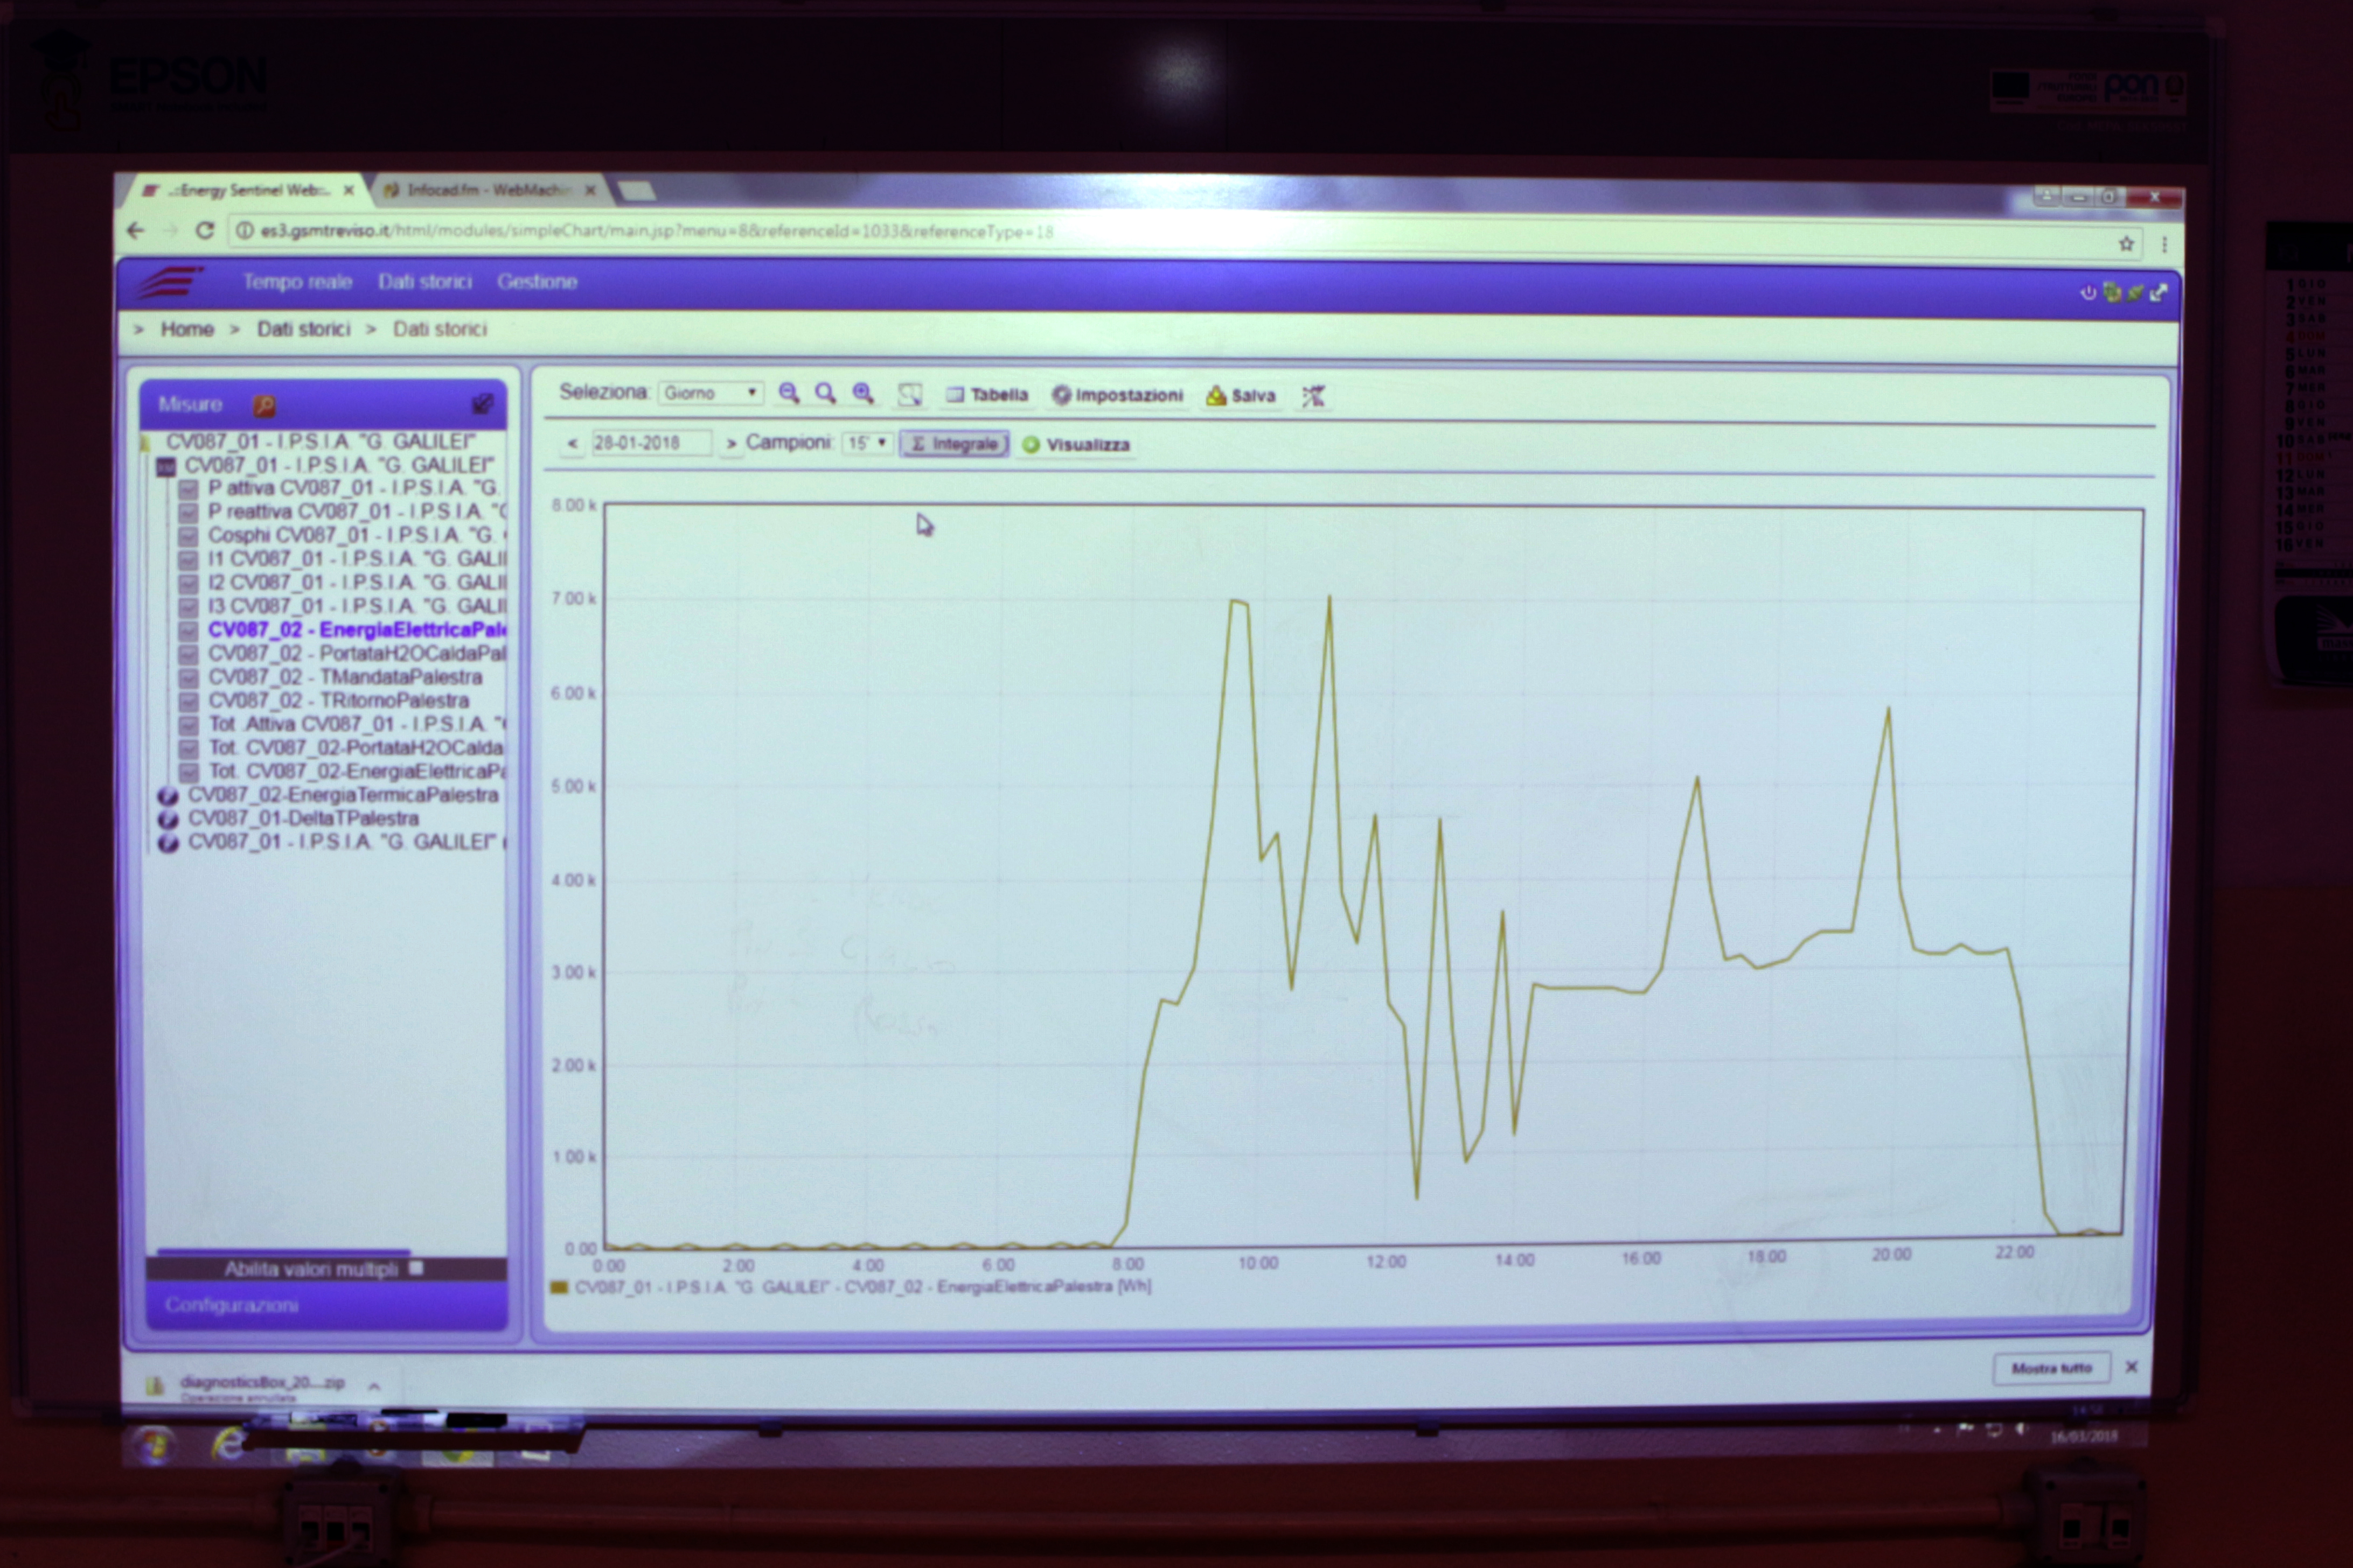Click the reset zoom magnifier icon
The image size is (2353, 1568).
pos(825,393)
